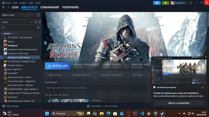The height and width of the screenshot is (117, 209).
Task: Open the Steam announcements megaphone button
Action: coord(157,3)
